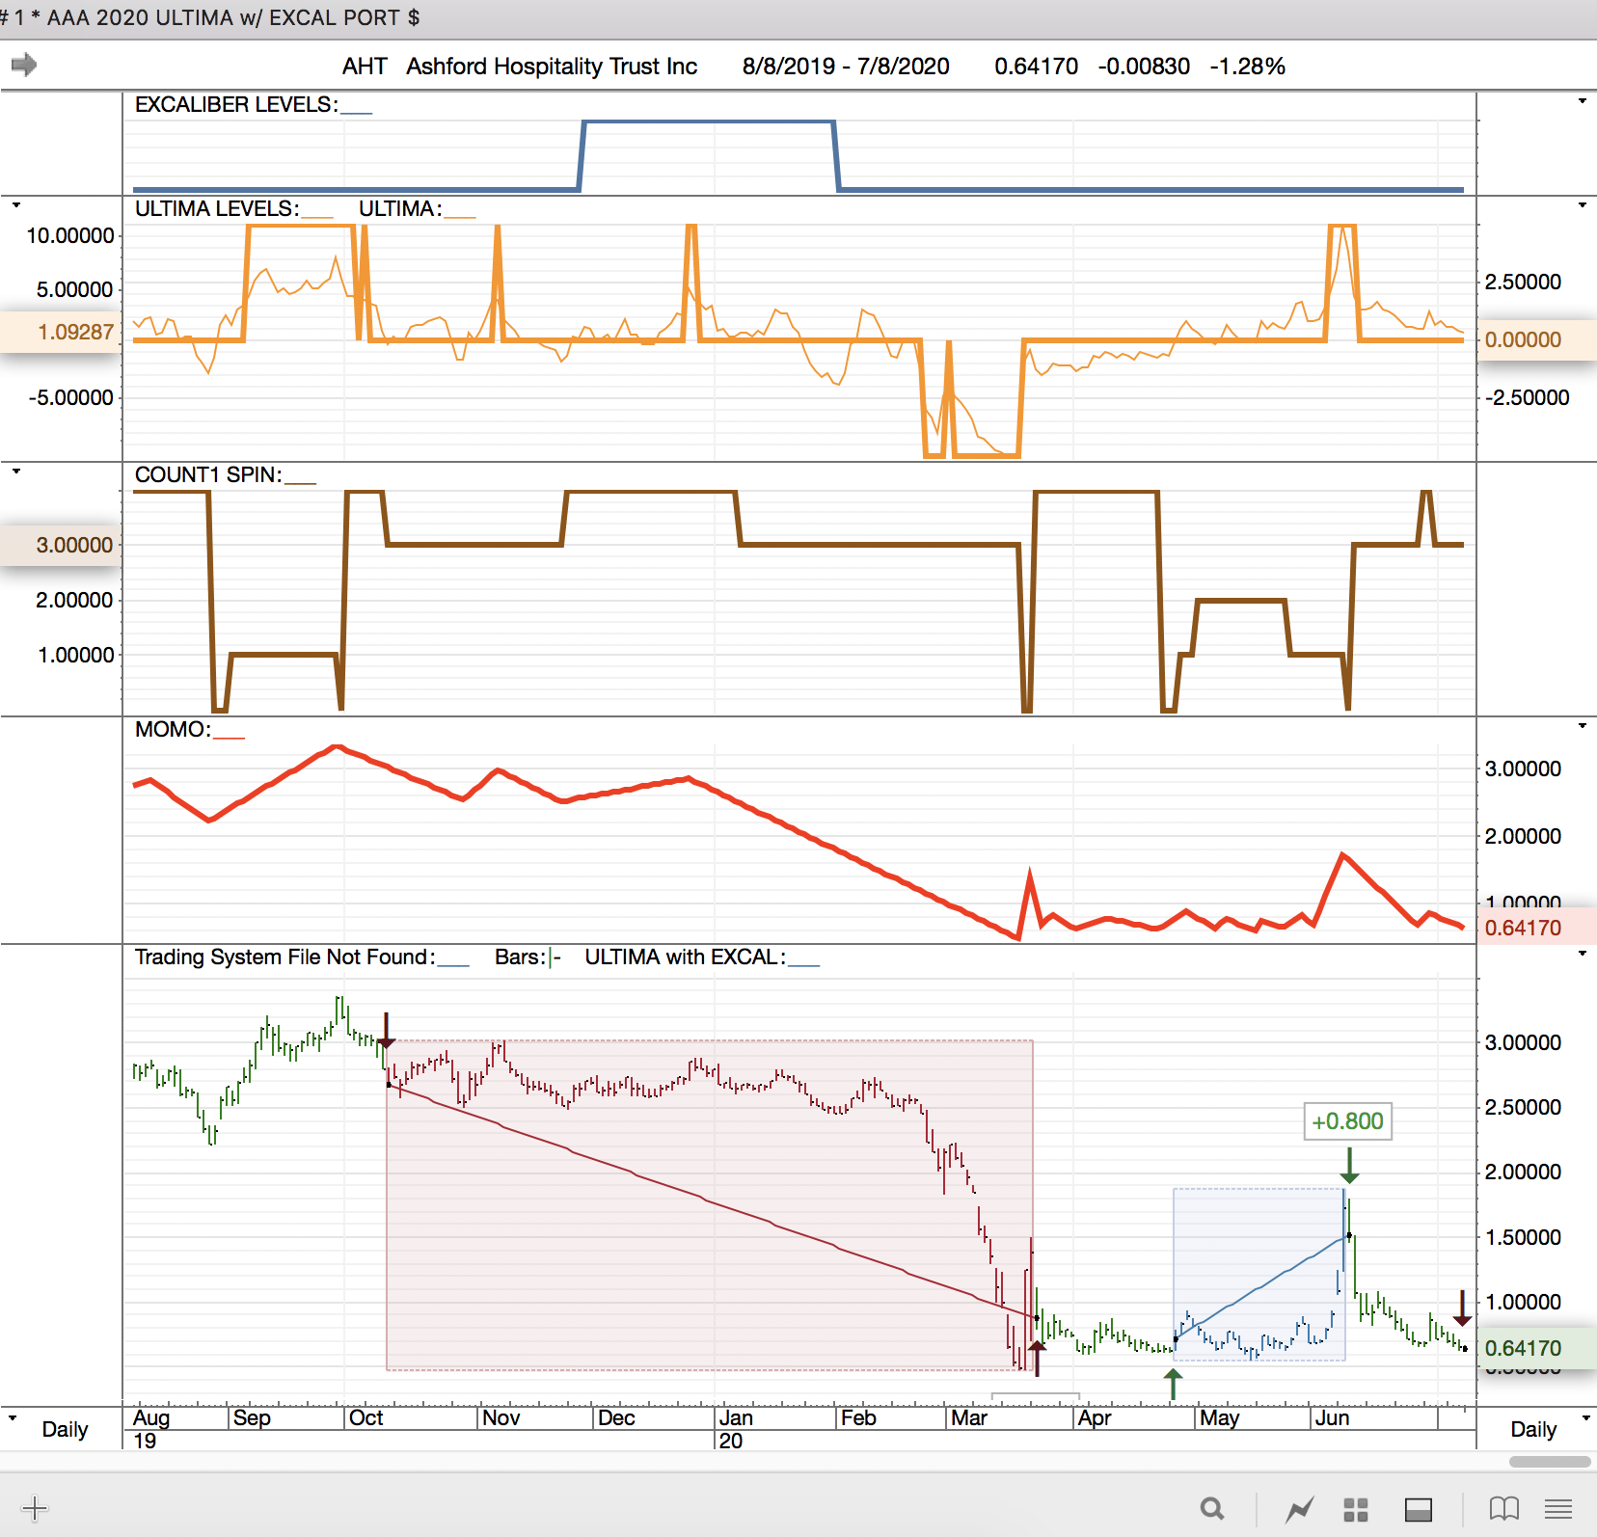Screen dimensions: 1597x1537
Task: Click the red down-arrow marker at chart's latest bar
Action: 1462,1308
